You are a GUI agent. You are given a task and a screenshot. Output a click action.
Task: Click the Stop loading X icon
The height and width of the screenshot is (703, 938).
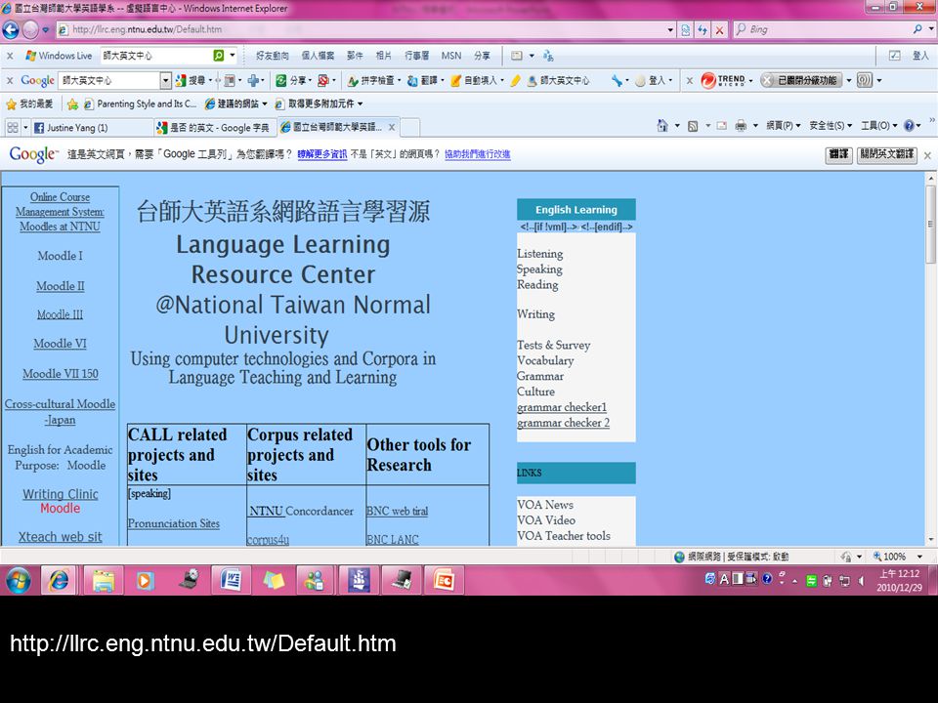click(x=720, y=29)
